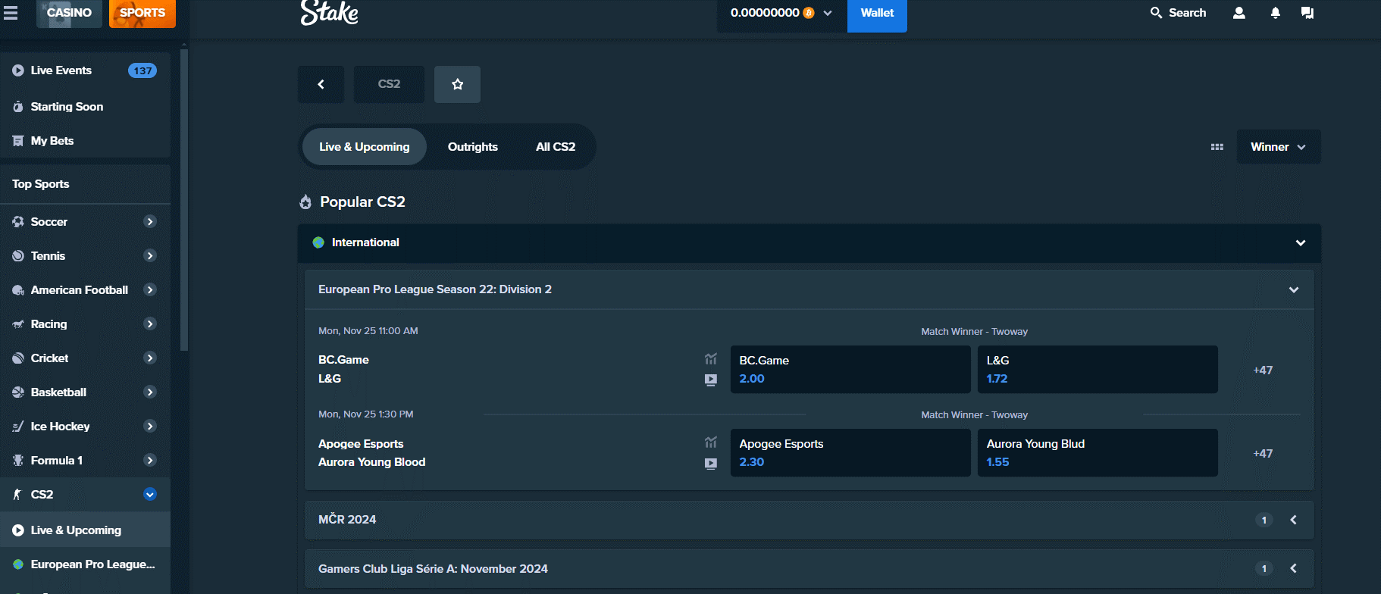Click the Ice Hockey stick icon
Image resolution: width=1381 pixels, height=594 pixels.
coord(18,427)
